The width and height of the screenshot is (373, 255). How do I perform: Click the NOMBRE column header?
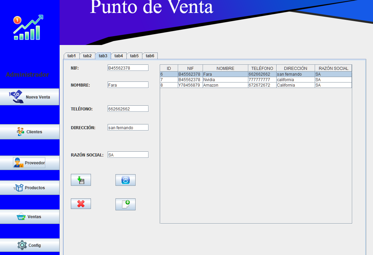(x=225, y=68)
